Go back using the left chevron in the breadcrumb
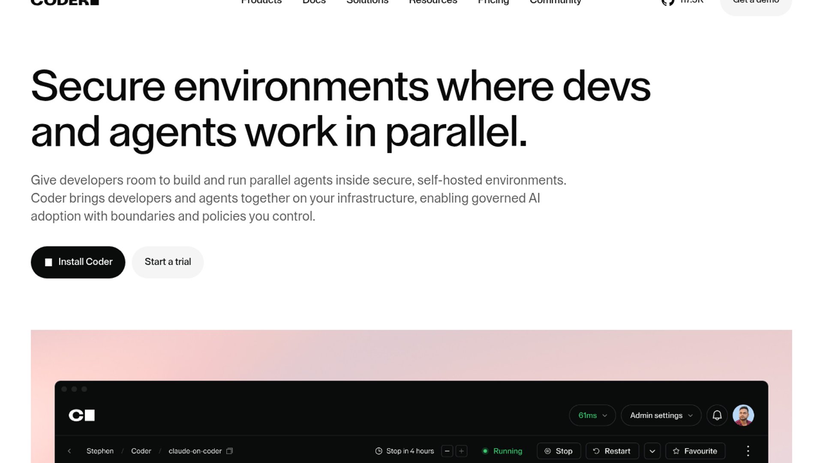Image resolution: width=823 pixels, height=463 pixels. coord(69,451)
